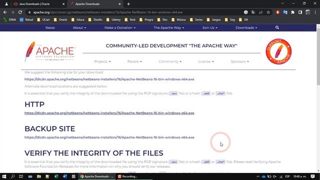Open the Juegos bookmarks folder
320x180 pixels.
click(x=213, y=19)
